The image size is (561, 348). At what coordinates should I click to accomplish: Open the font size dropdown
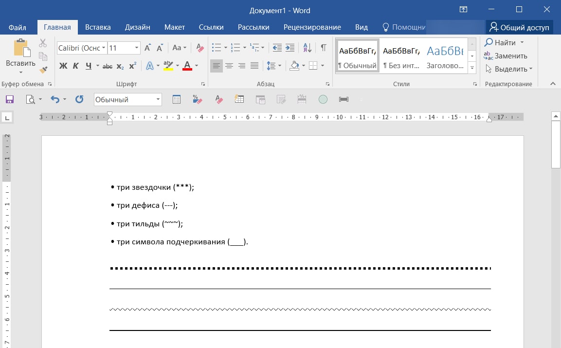tap(137, 48)
